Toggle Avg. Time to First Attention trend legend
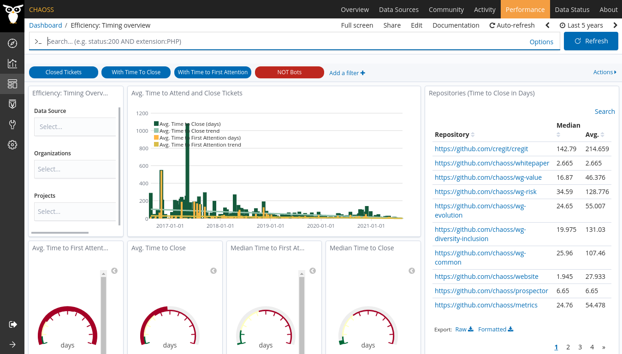Viewport: 622px width, 354px height. pos(197,145)
